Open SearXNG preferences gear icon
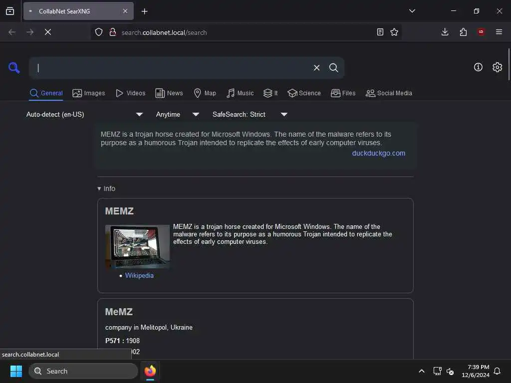This screenshot has height=383, width=511. coord(497,67)
